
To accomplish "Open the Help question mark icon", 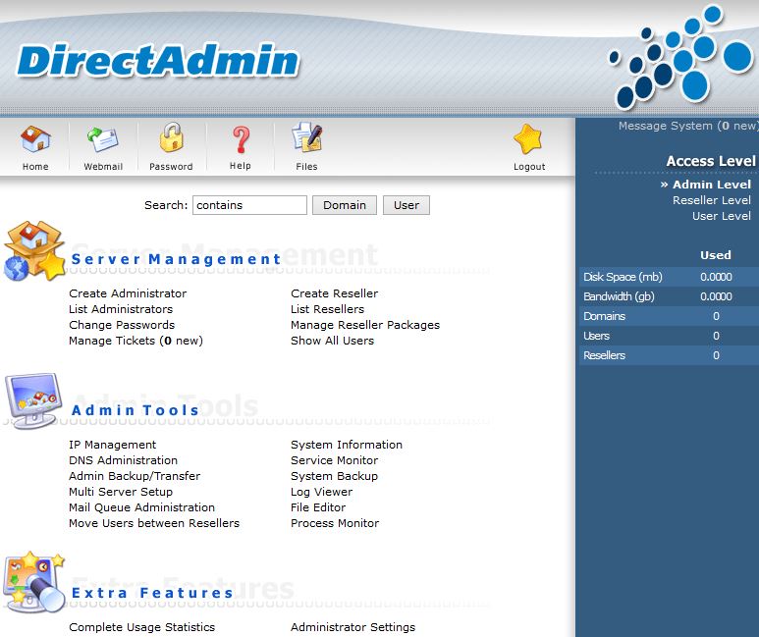I will click(241, 139).
